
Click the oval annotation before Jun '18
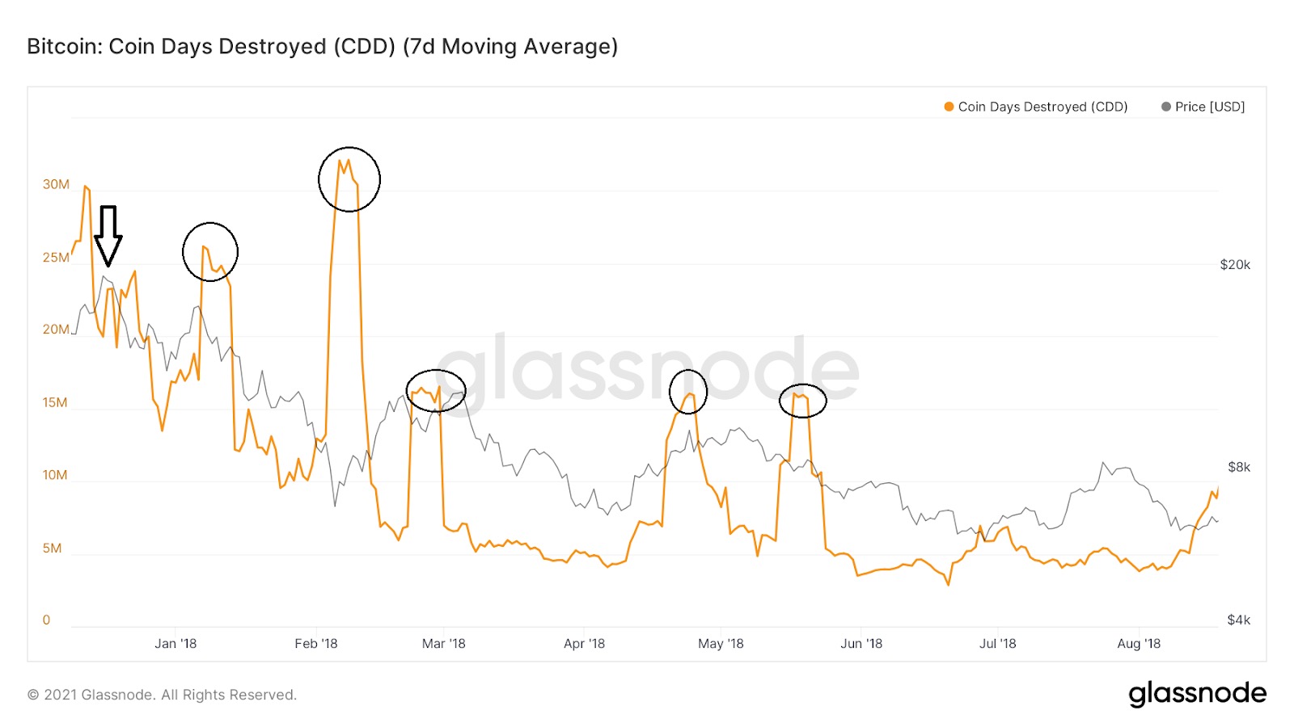tap(803, 401)
